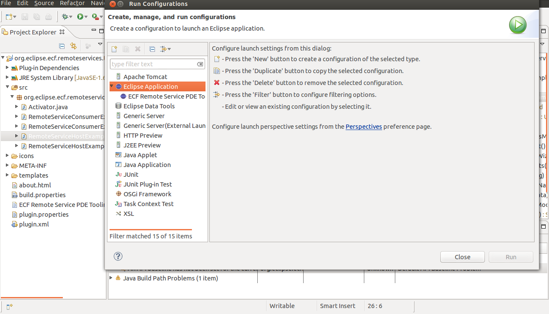
Task: Expand the icons folder
Action: [7, 156]
